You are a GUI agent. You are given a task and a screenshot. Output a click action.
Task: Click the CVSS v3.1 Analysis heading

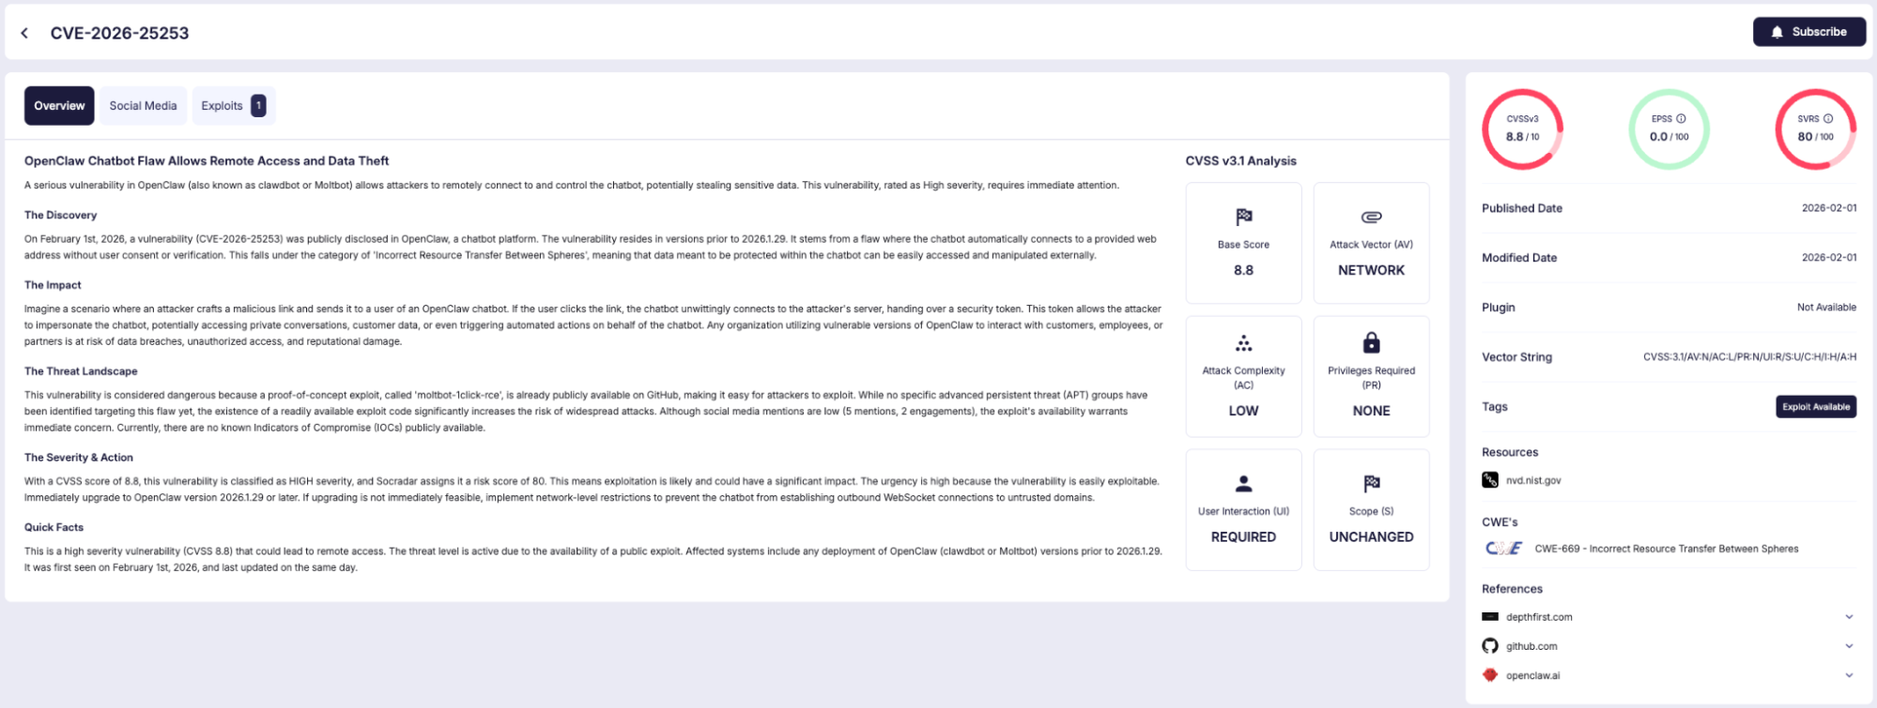(x=1240, y=161)
